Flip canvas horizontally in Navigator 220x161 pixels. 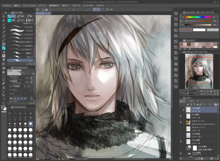(215, 94)
